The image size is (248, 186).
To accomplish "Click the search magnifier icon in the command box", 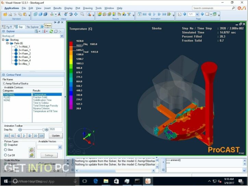I will (233, 8).
